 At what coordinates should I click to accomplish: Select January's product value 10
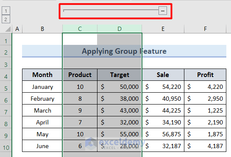[80, 87]
